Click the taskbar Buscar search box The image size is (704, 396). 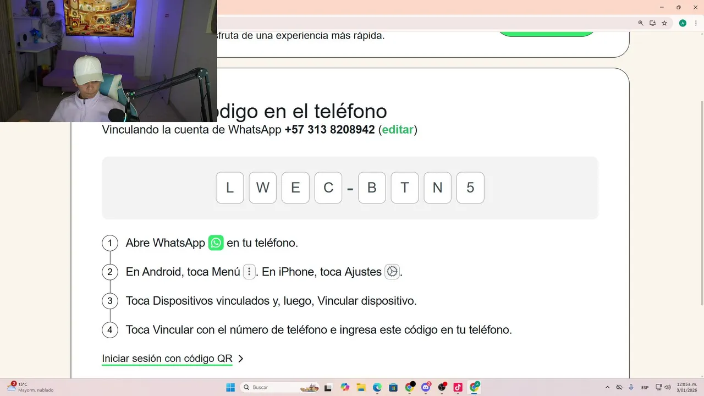(x=280, y=387)
